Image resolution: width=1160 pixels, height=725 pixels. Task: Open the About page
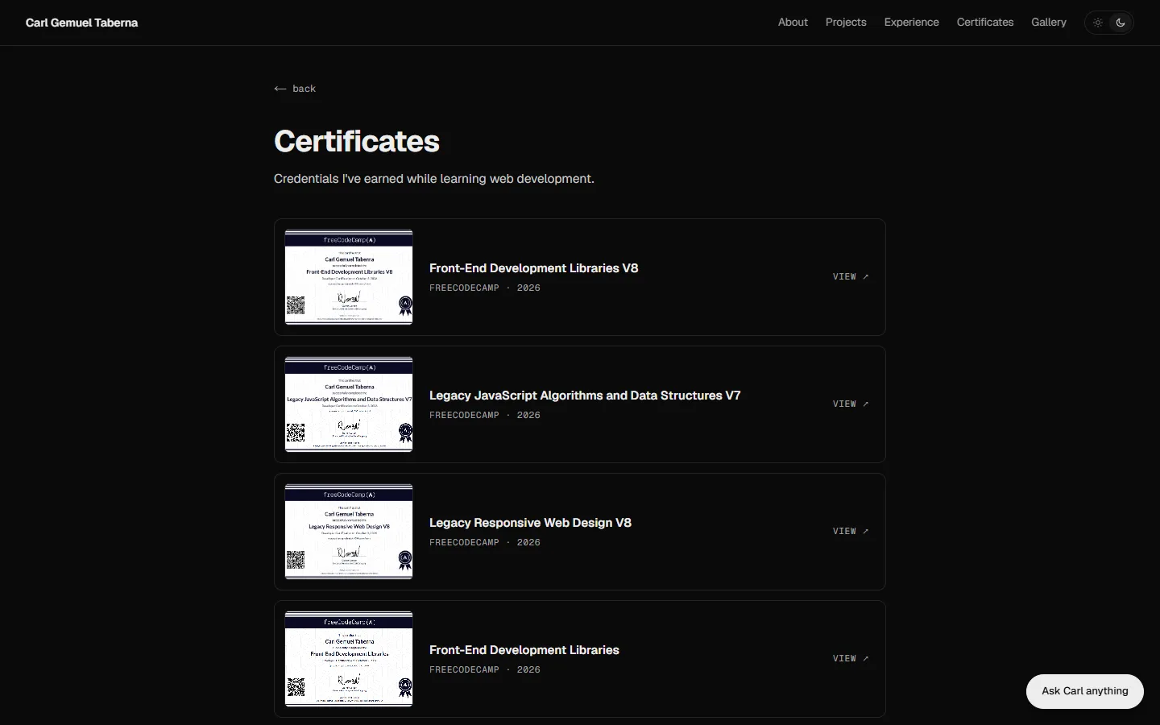click(x=793, y=23)
